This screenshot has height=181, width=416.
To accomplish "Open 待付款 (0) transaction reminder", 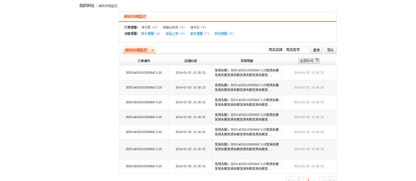I will coord(150,27).
